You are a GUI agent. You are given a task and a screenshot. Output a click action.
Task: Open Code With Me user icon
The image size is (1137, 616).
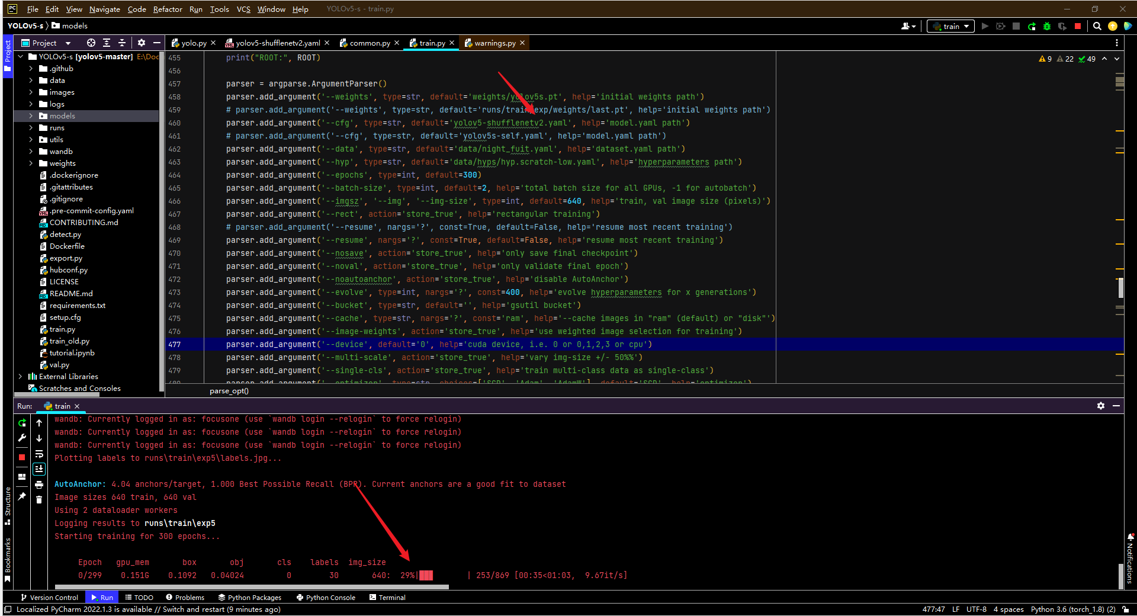point(908,26)
